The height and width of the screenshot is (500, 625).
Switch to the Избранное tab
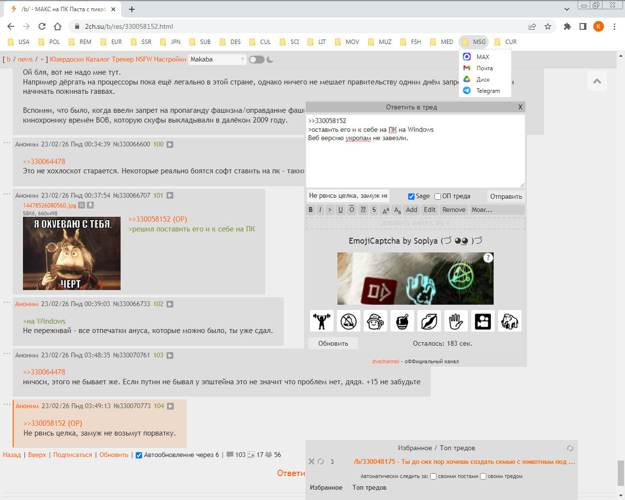point(326,488)
